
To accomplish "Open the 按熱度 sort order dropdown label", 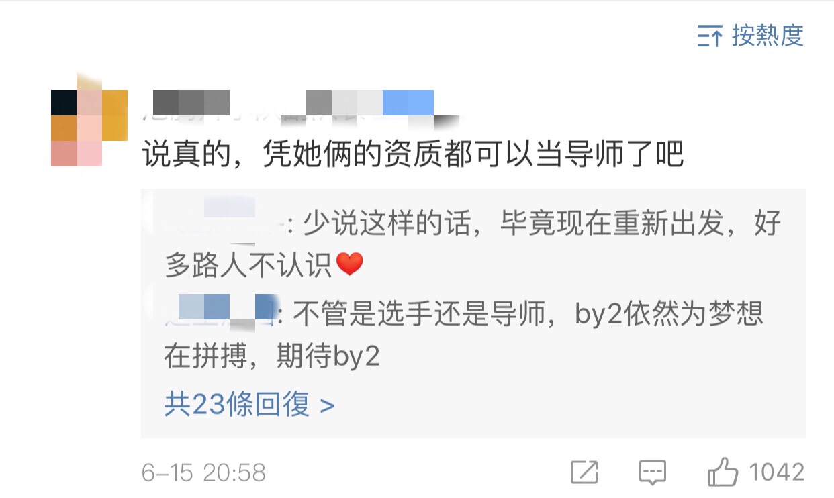I will pyautogui.click(x=768, y=35).
